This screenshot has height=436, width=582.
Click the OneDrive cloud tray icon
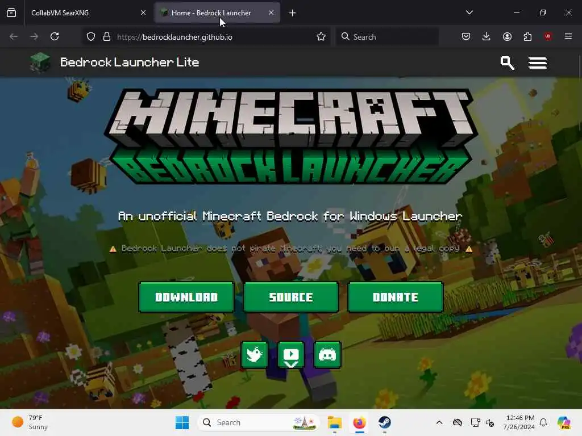tap(458, 422)
